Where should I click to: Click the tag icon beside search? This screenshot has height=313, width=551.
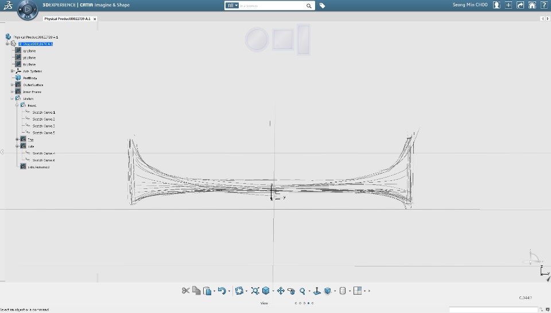click(322, 6)
